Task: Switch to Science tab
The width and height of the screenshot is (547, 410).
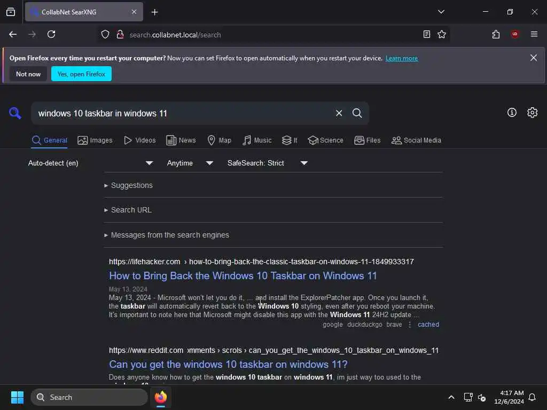Action: pos(326,140)
